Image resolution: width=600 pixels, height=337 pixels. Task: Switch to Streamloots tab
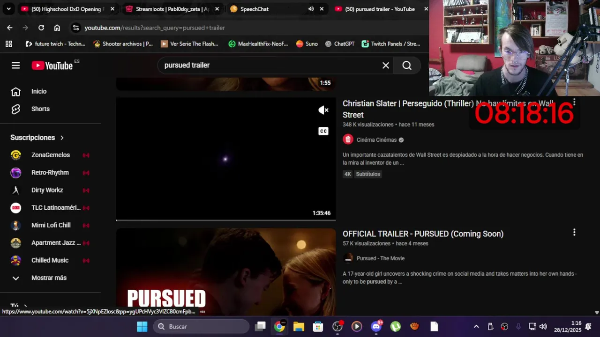[172, 9]
